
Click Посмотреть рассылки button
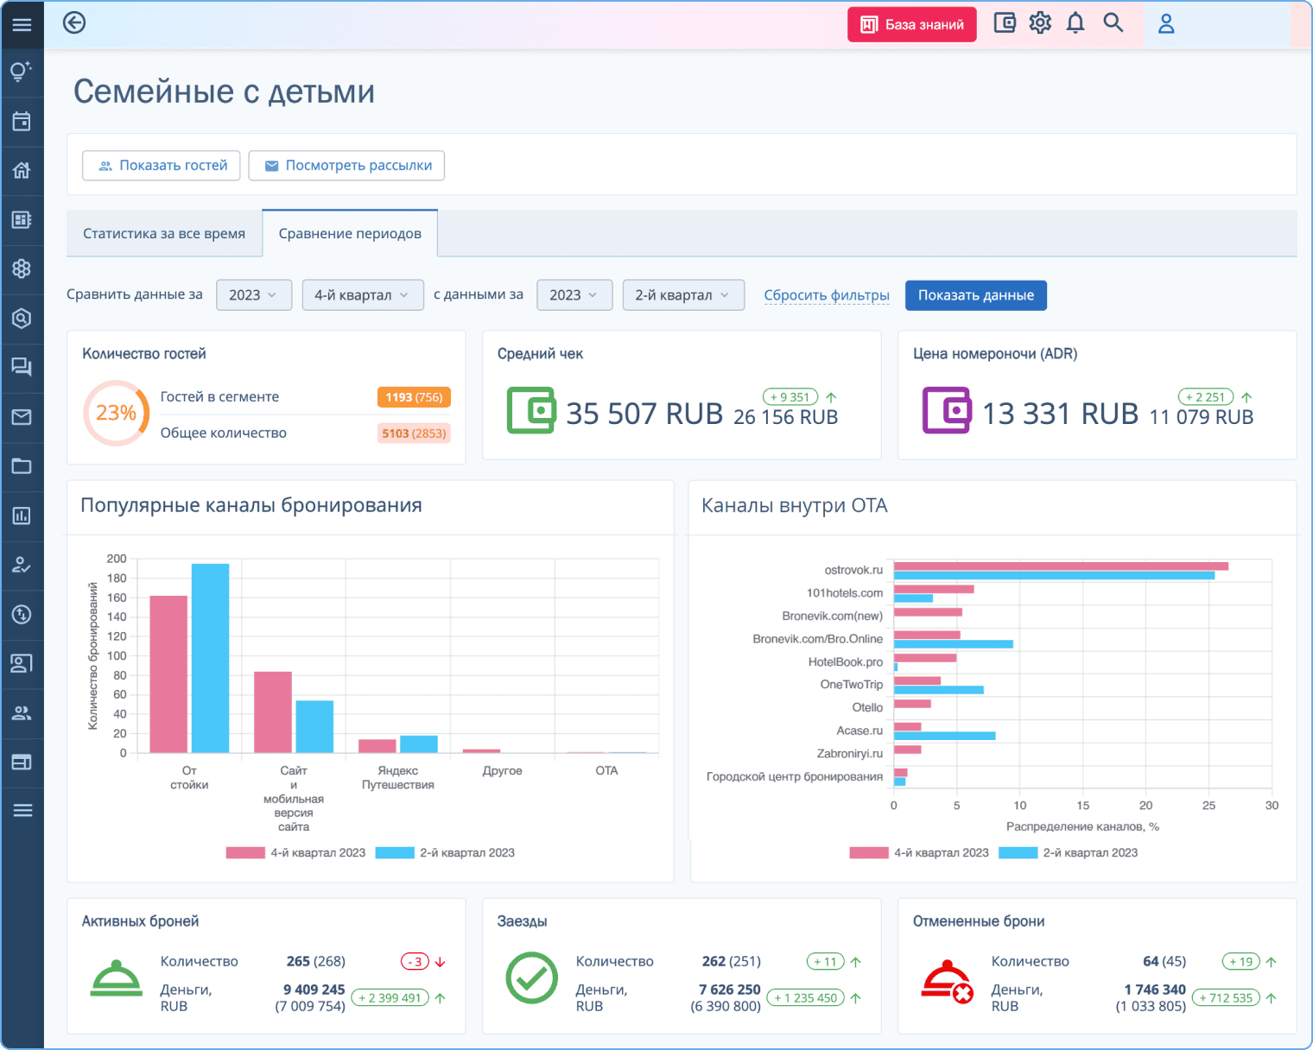[x=346, y=166]
